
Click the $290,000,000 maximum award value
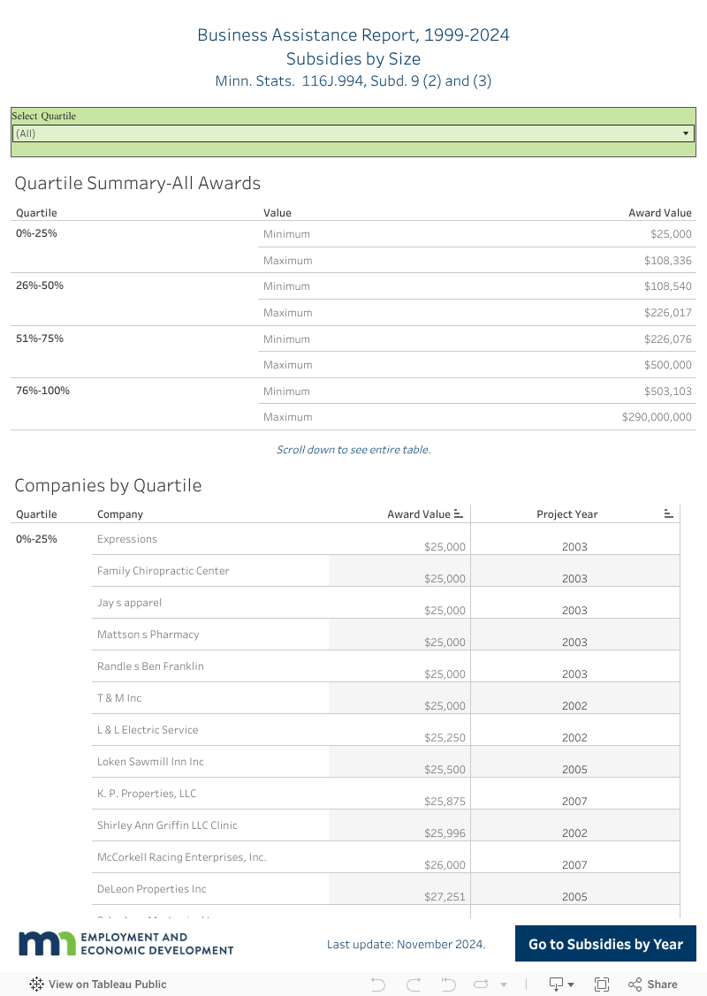(657, 417)
